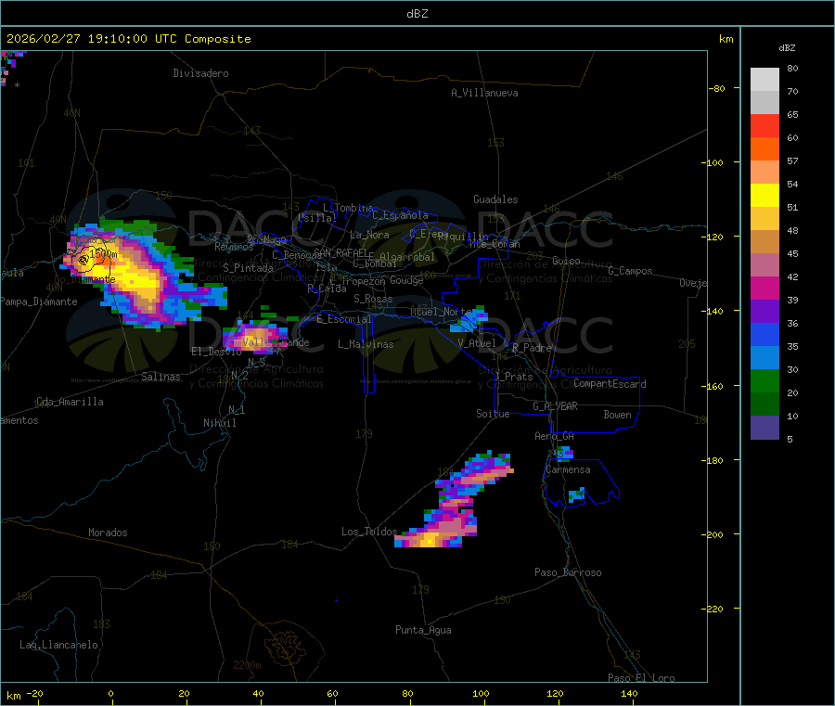Screen dimensions: 835x706
Task: Click the Cda_Amarilla label
Action: click(70, 402)
